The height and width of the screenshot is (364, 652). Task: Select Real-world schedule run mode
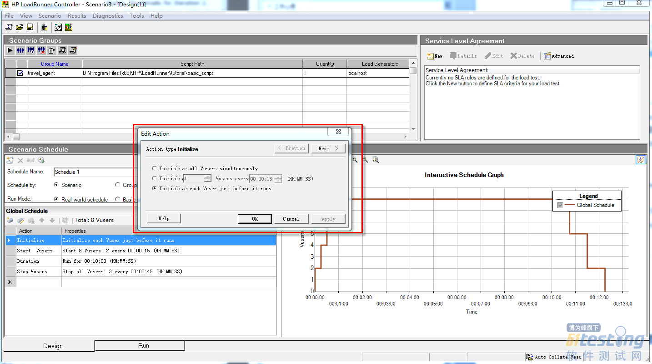pyautogui.click(x=56, y=199)
